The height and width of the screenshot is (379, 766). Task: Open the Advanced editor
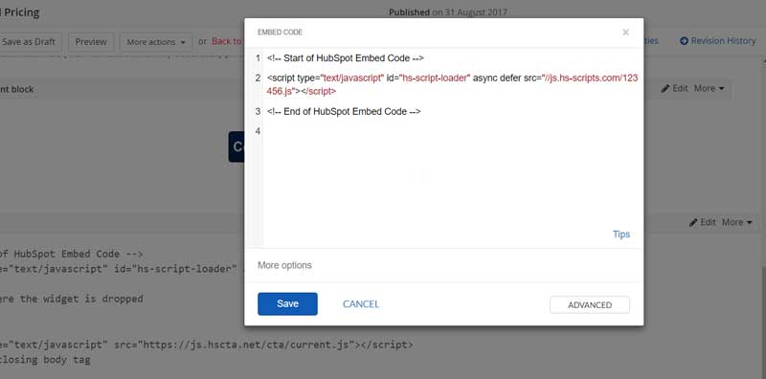click(590, 304)
